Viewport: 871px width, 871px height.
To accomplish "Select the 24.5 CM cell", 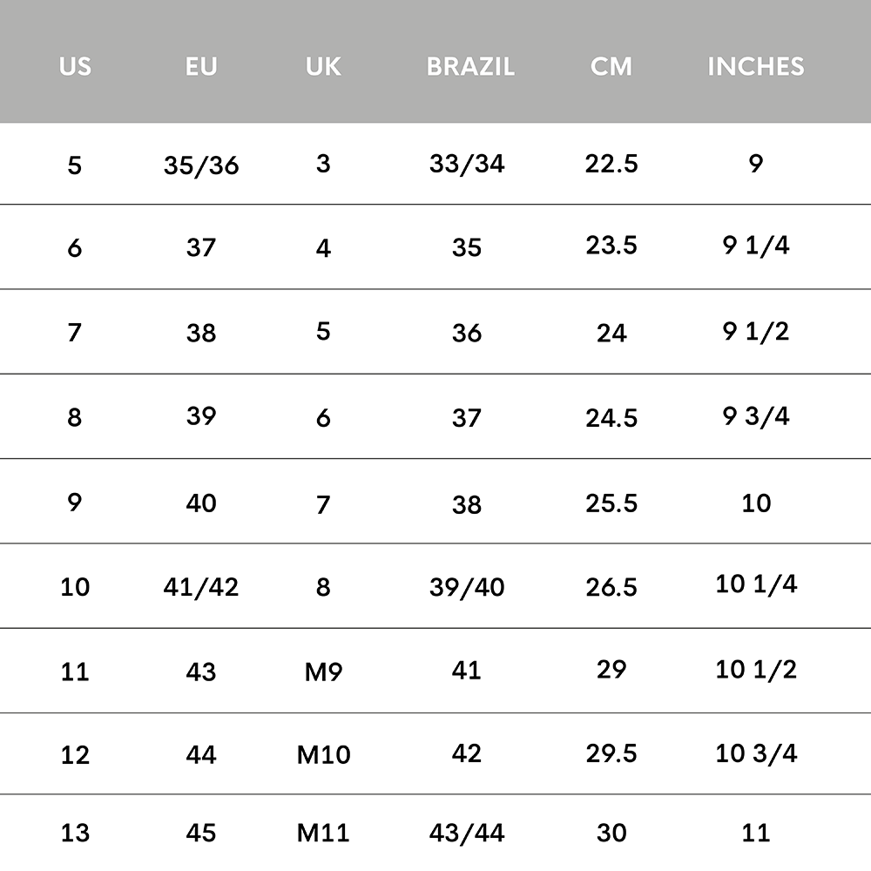I will 611,418.
